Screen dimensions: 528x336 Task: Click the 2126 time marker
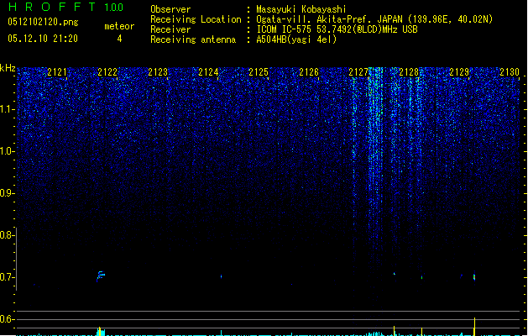click(x=309, y=71)
